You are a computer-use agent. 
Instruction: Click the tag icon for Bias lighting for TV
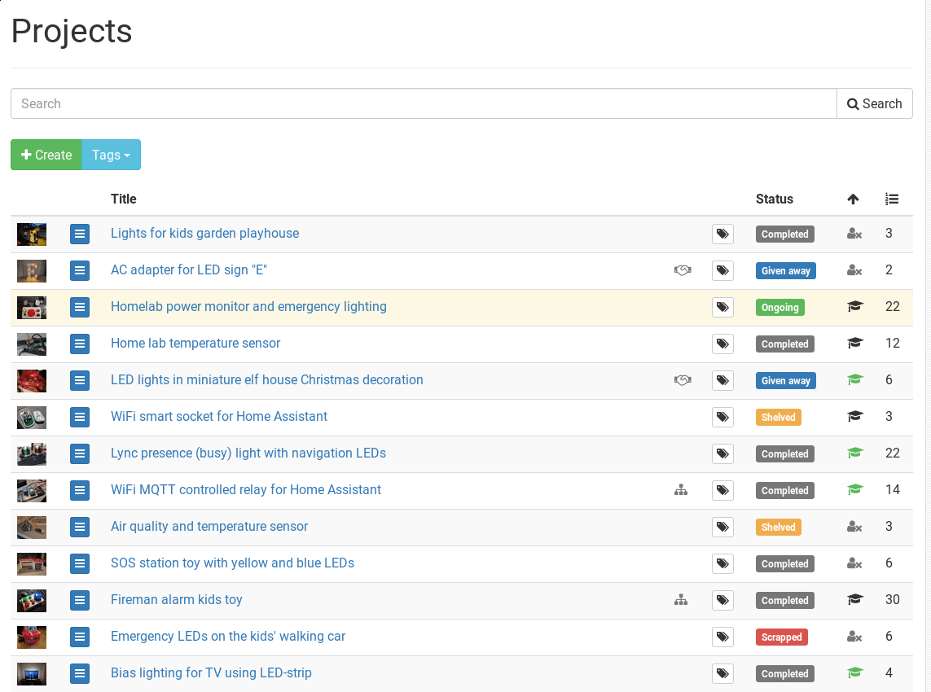tap(722, 674)
